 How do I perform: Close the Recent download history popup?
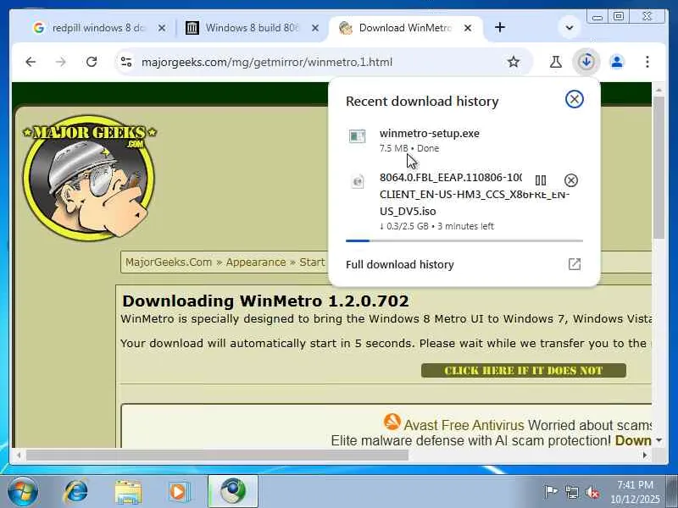coord(575,99)
